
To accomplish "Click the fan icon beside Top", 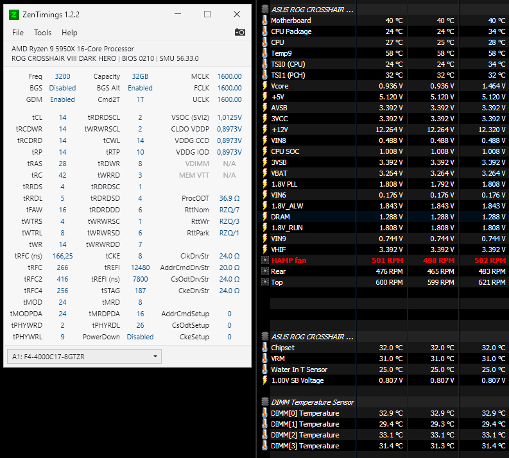I will tap(265, 282).
